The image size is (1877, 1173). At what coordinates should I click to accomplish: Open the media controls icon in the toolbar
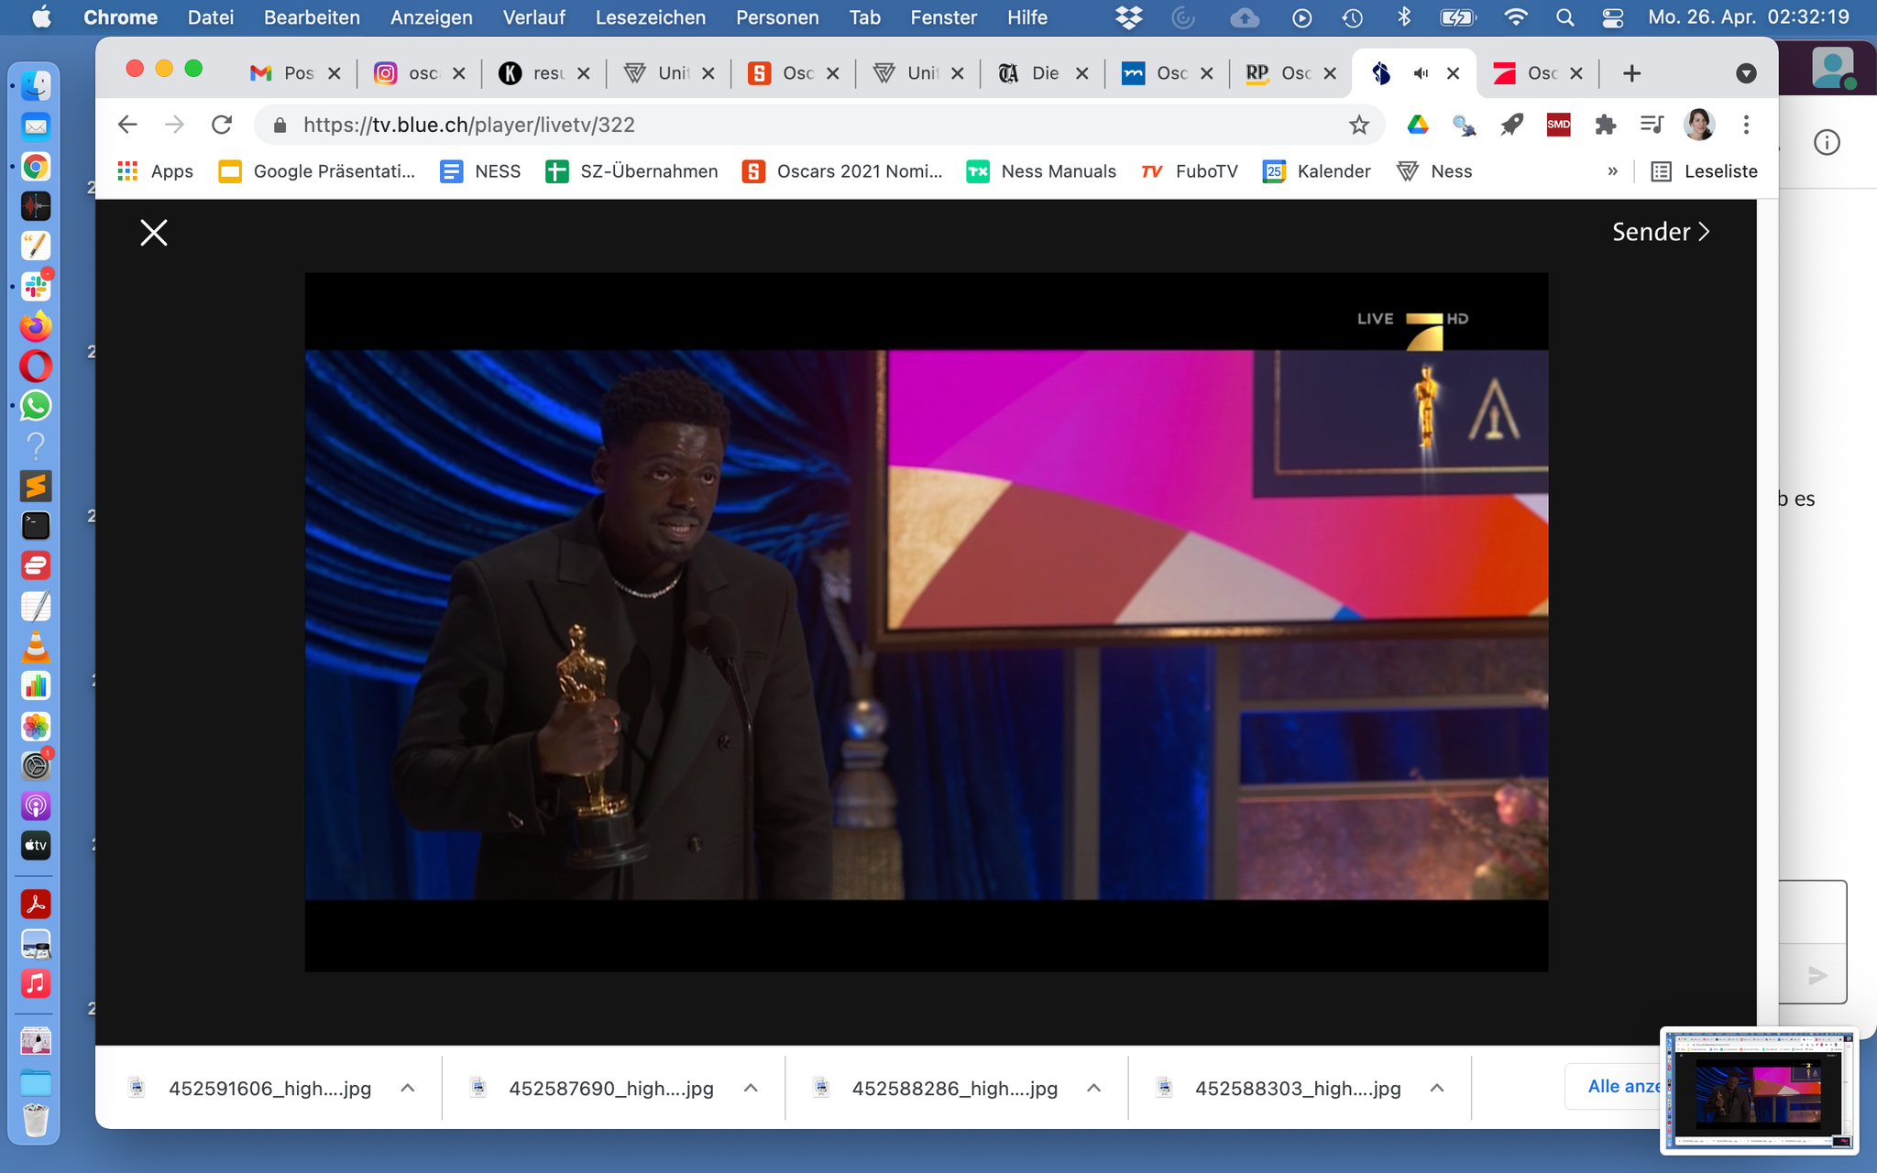[1652, 125]
